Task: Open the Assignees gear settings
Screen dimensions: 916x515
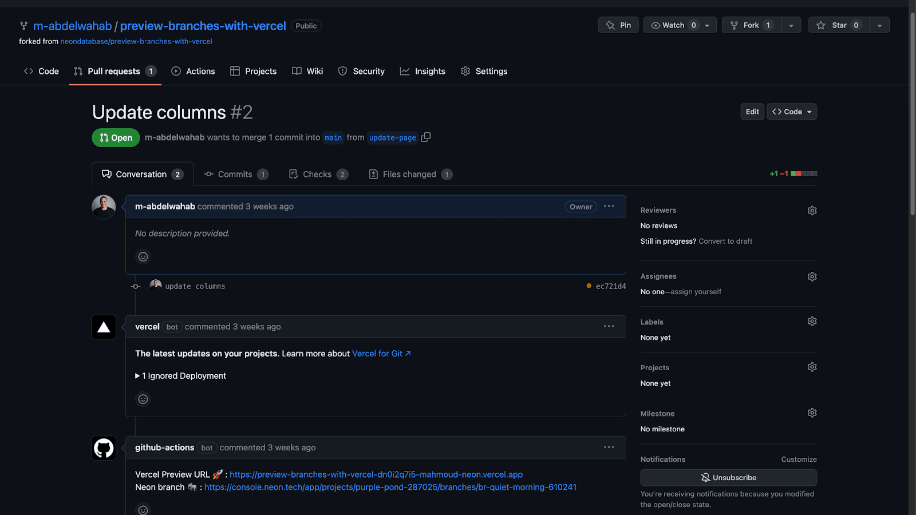Action: pyautogui.click(x=812, y=276)
